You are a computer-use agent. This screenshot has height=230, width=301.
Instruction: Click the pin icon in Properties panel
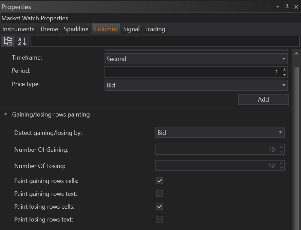[x=287, y=7]
